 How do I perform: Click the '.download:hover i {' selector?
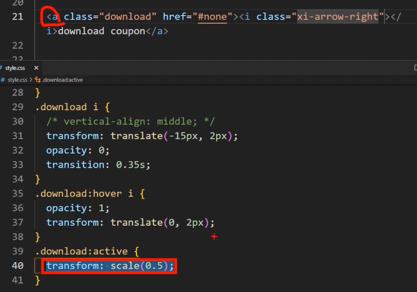pos(90,194)
